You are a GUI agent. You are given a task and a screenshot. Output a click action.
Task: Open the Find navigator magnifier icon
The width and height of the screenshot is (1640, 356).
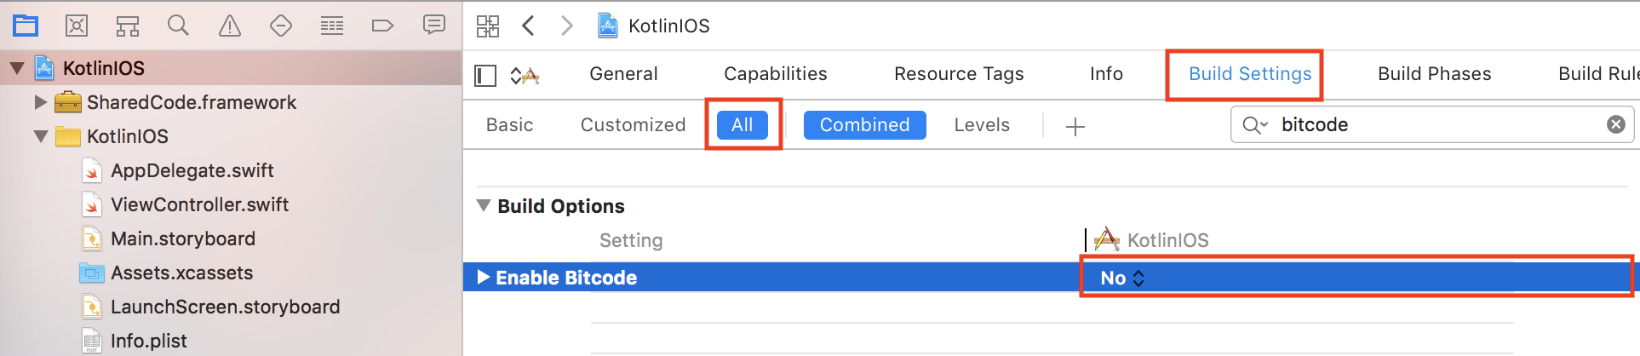point(178,26)
